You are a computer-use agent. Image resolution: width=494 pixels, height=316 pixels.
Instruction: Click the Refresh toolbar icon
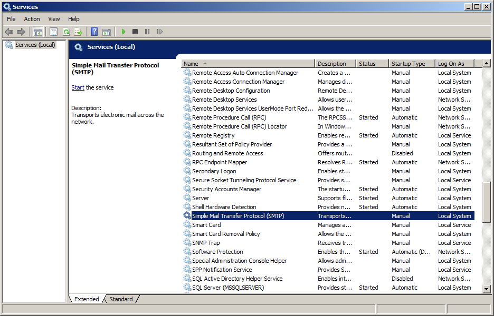tap(66, 32)
